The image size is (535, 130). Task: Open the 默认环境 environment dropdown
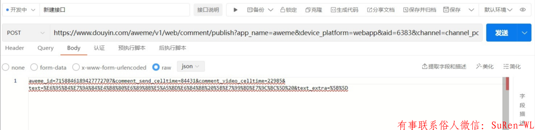[x=498, y=10]
